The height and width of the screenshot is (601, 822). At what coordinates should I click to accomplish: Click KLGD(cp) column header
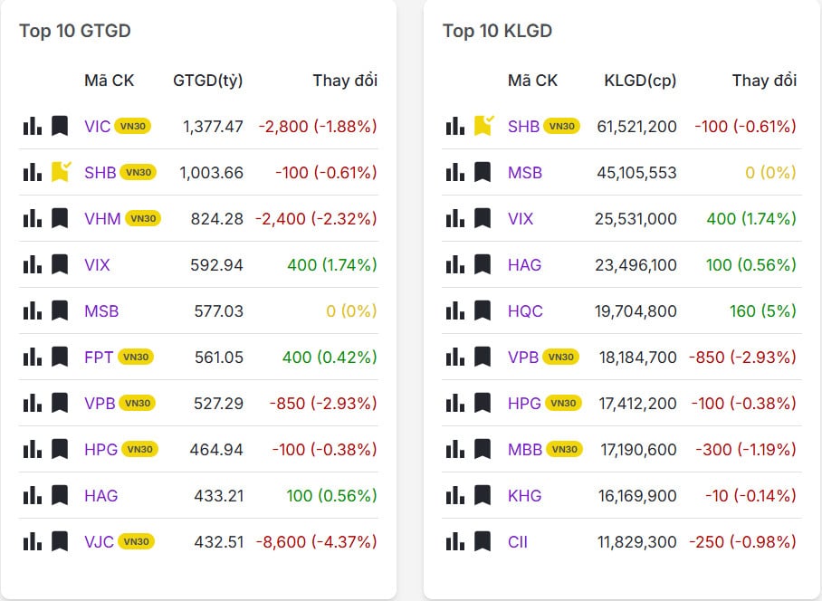point(639,81)
